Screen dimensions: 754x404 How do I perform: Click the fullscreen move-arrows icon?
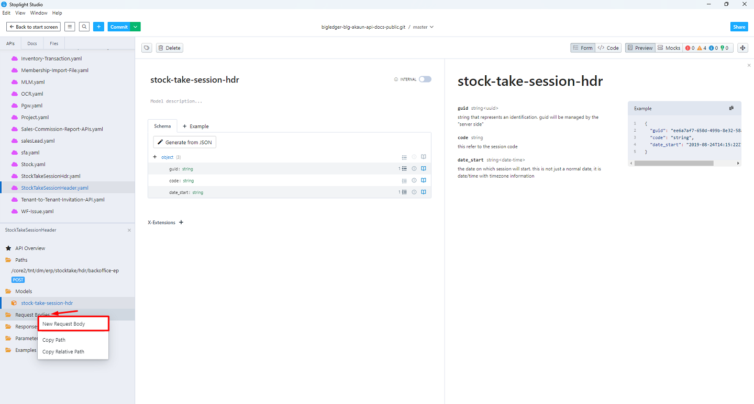742,48
